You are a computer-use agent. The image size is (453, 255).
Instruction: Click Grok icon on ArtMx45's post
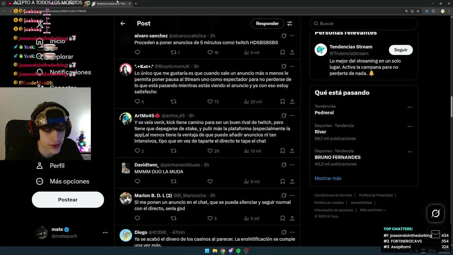pyautogui.click(x=284, y=115)
